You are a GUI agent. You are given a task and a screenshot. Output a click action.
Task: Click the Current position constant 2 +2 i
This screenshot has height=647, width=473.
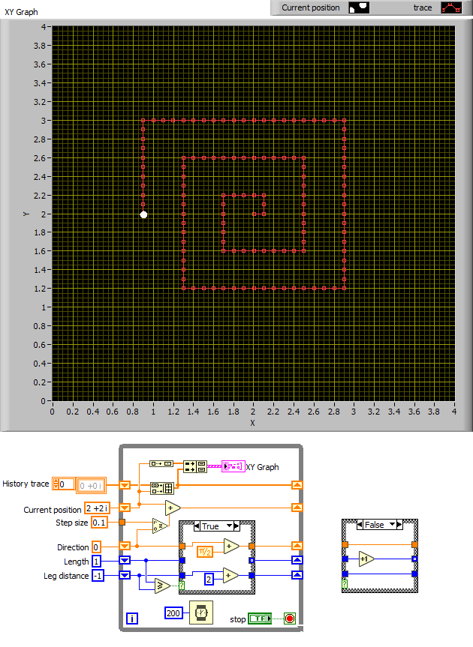[97, 508]
